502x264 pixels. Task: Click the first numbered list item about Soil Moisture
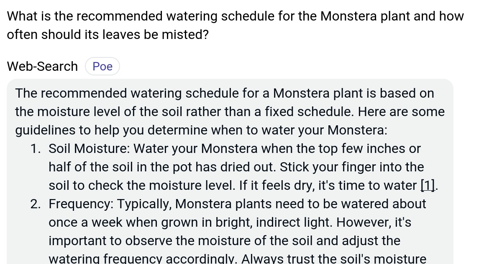click(x=234, y=166)
